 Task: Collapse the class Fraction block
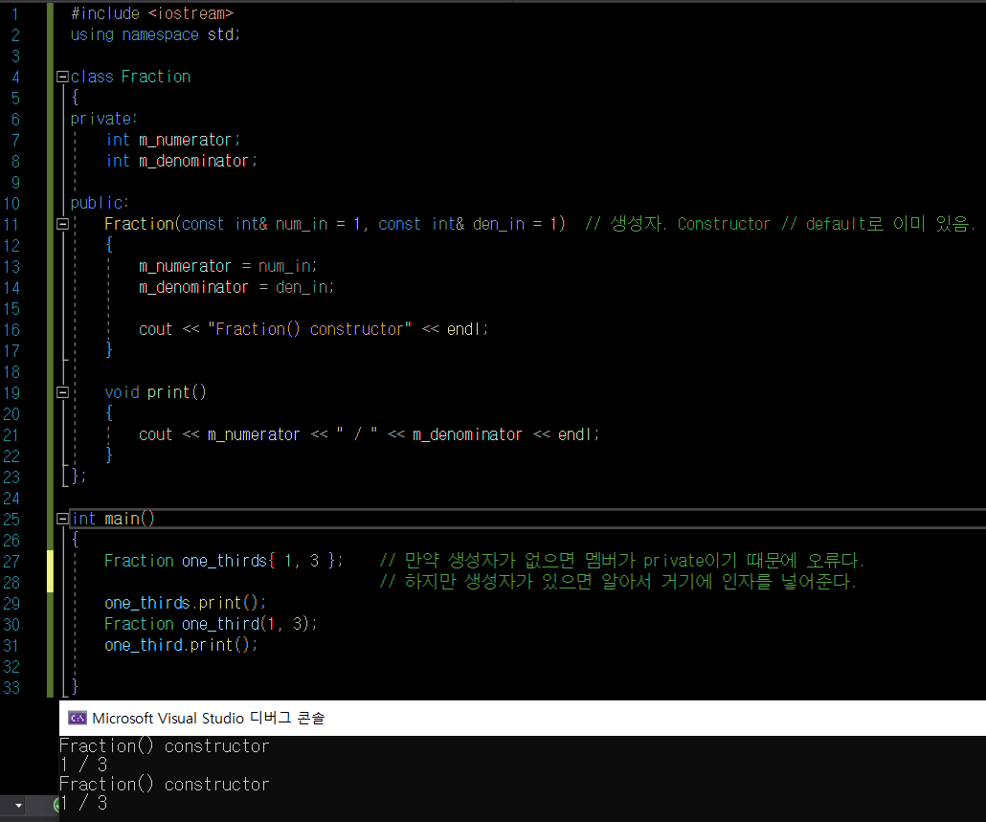(x=62, y=77)
